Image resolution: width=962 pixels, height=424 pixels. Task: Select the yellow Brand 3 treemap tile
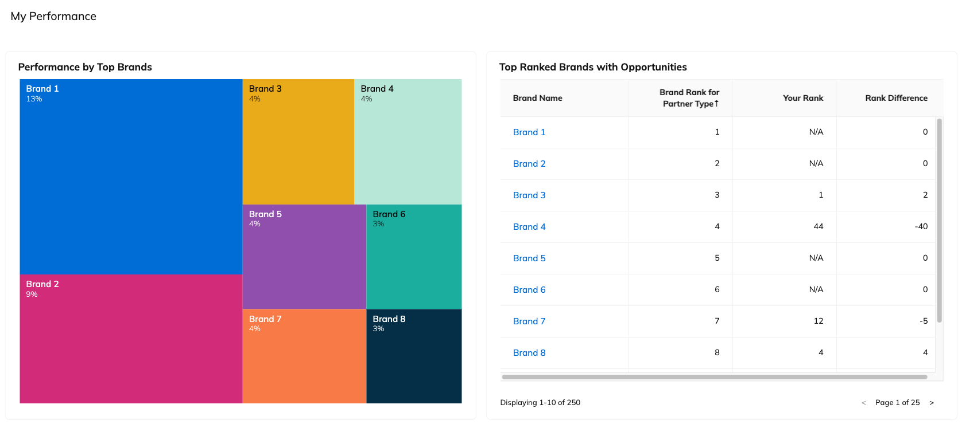click(298, 142)
